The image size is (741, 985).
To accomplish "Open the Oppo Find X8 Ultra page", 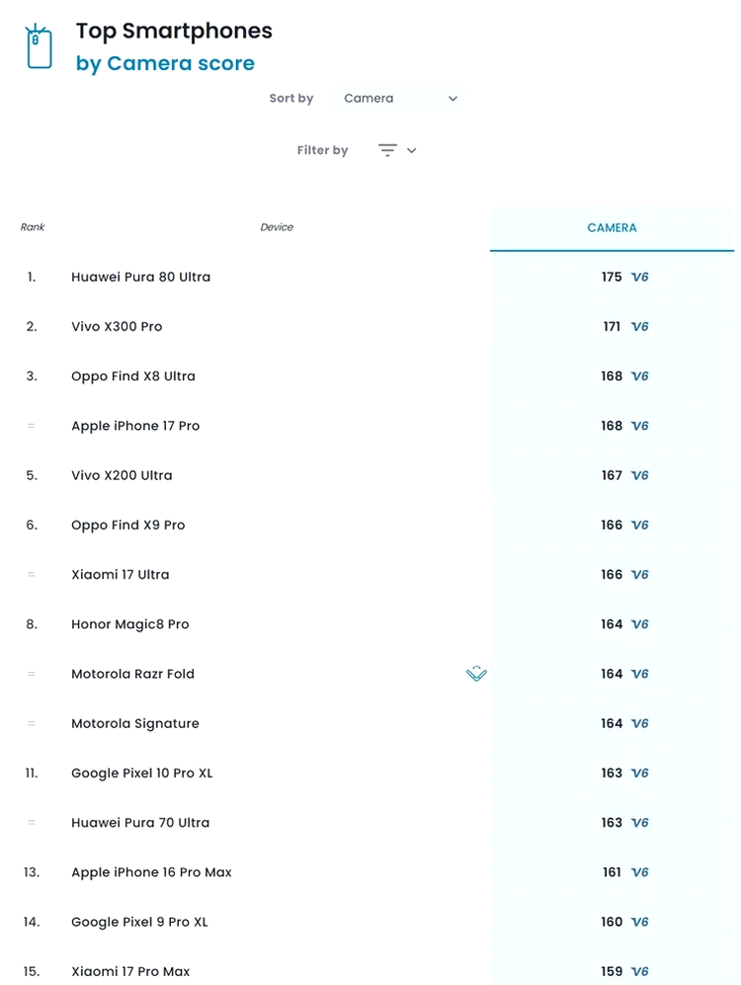I will (x=133, y=376).
